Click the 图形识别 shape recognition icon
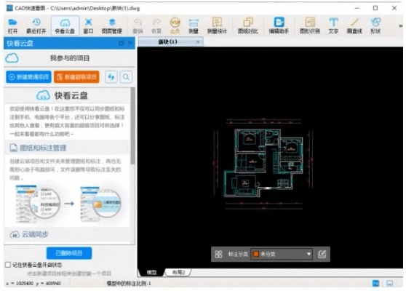406x291 pixels. 310,25
